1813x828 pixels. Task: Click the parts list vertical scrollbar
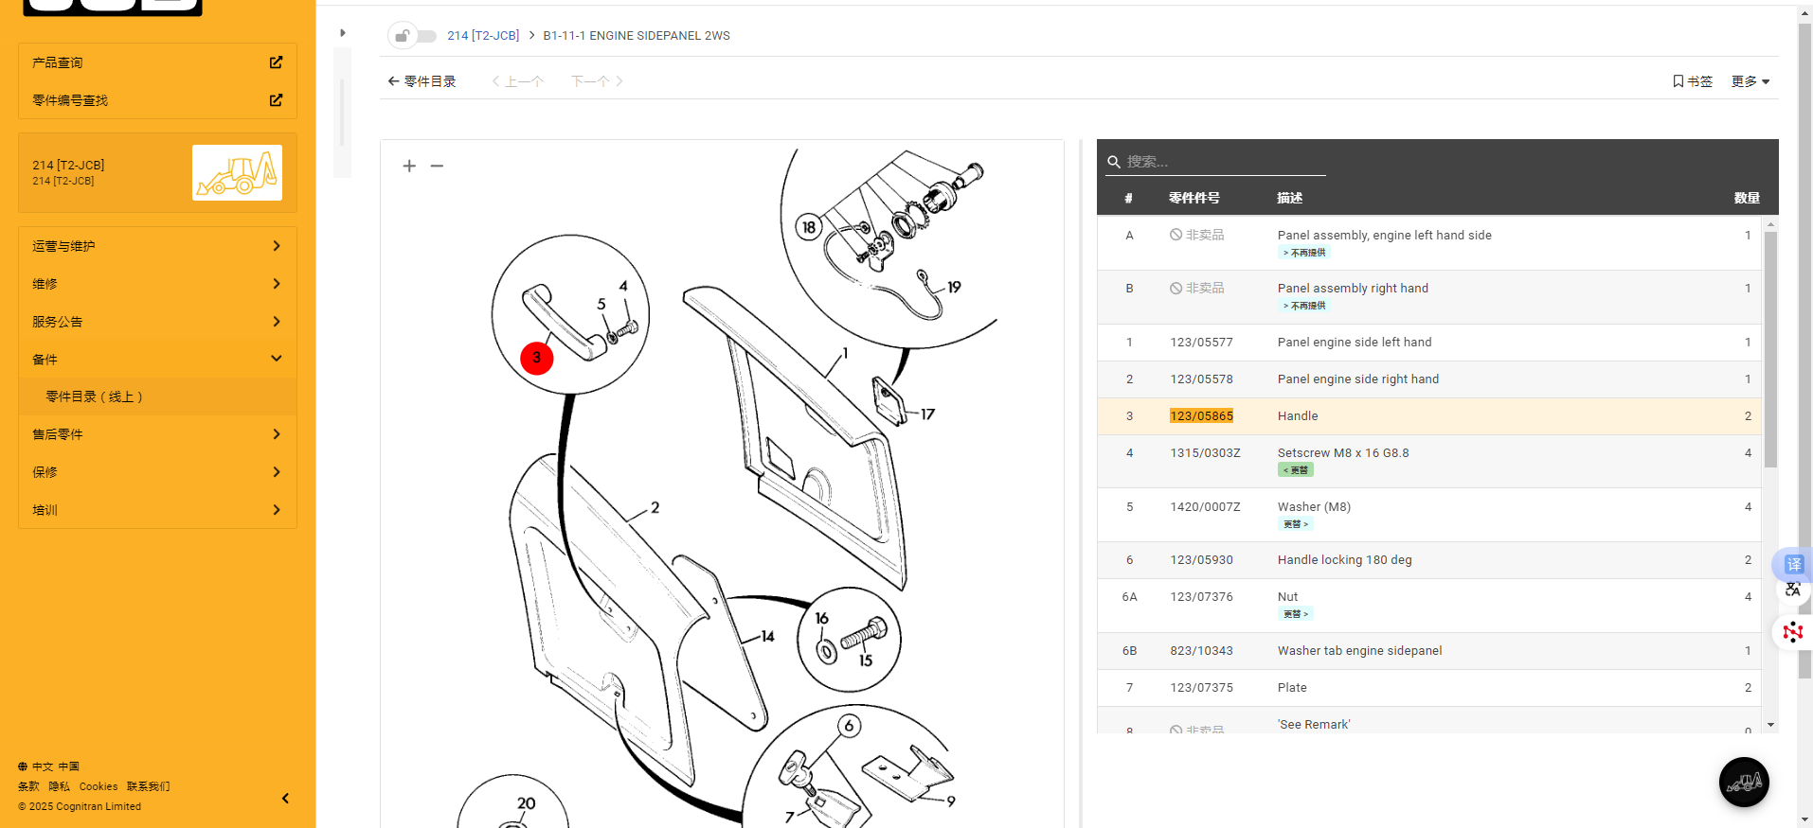(x=1770, y=350)
